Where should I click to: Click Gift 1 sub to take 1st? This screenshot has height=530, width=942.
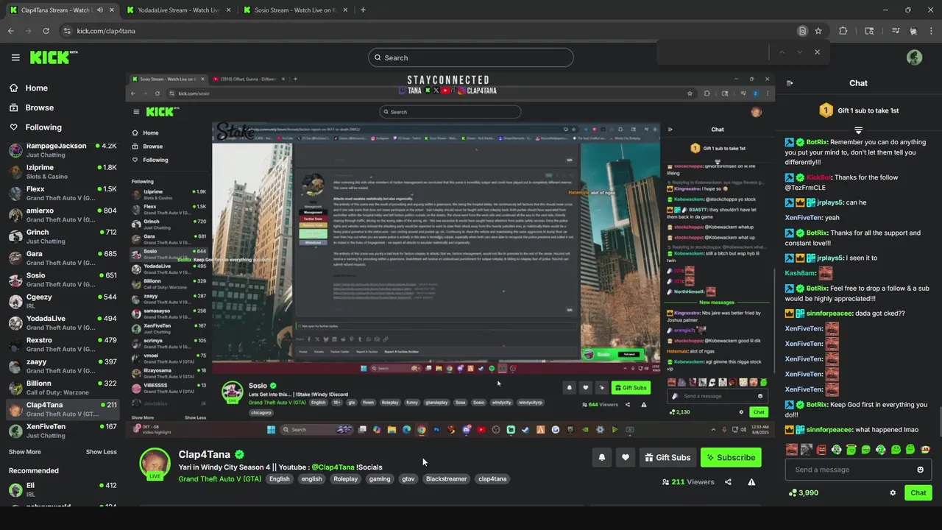coord(858,110)
